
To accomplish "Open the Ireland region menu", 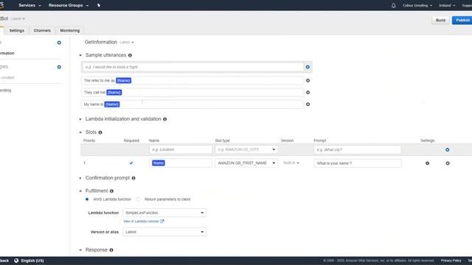I will (x=447, y=5).
